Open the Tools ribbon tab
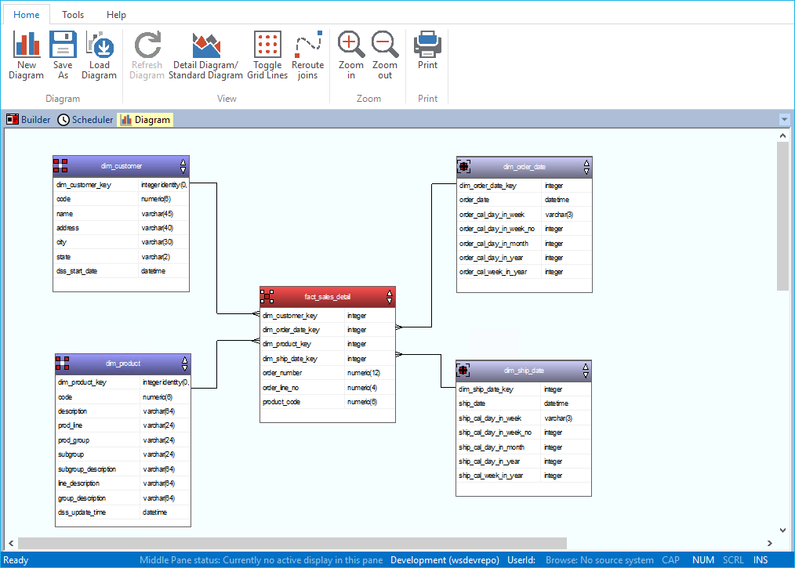This screenshot has width=795, height=568. click(x=73, y=15)
